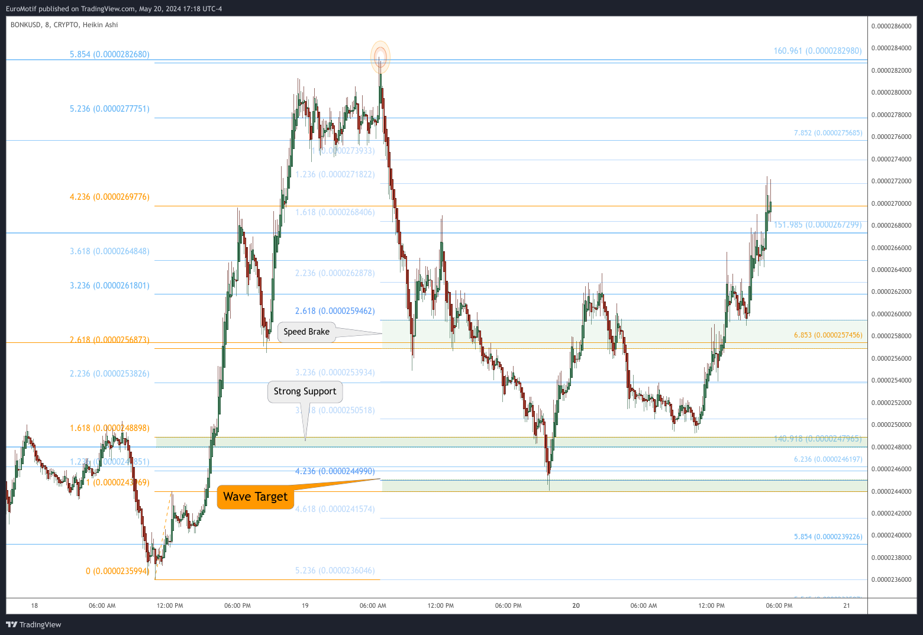The height and width of the screenshot is (635, 923).
Task: Click the 0.0000274000 price axis tick
Action: point(891,159)
